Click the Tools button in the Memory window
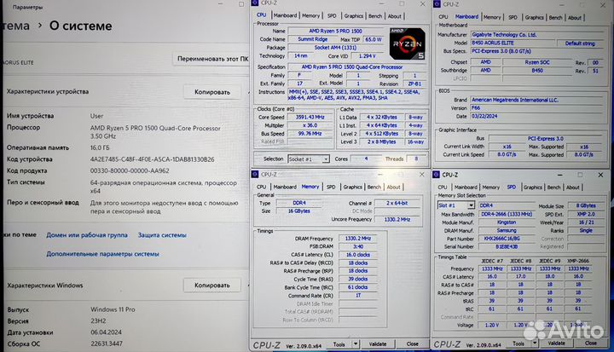The image size is (614, 352). (339, 344)
